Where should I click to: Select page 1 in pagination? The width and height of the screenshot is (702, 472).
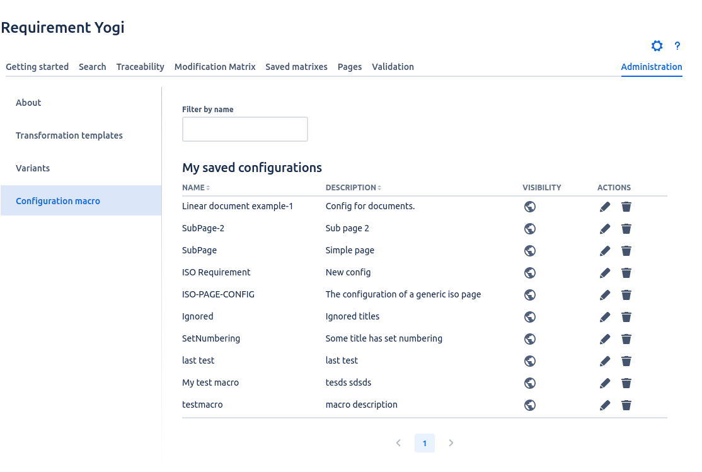pyautogui.click(x=425, y=443)
